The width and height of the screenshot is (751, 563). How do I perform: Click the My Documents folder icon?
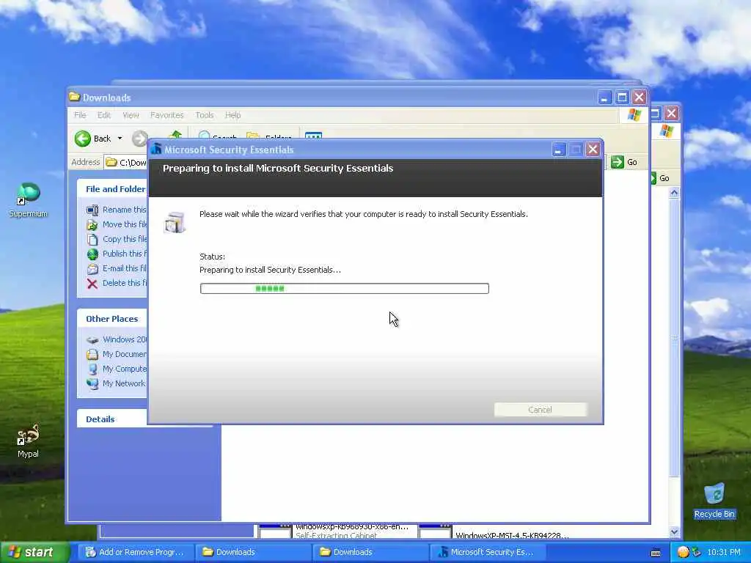(92, 354)
